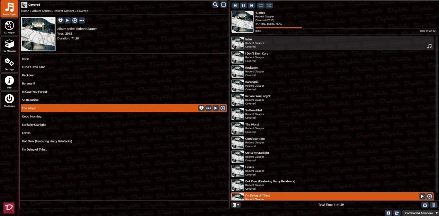Select Good Morning entry in the playlist
Screen dimensions: 439x216
click(333, 142)
